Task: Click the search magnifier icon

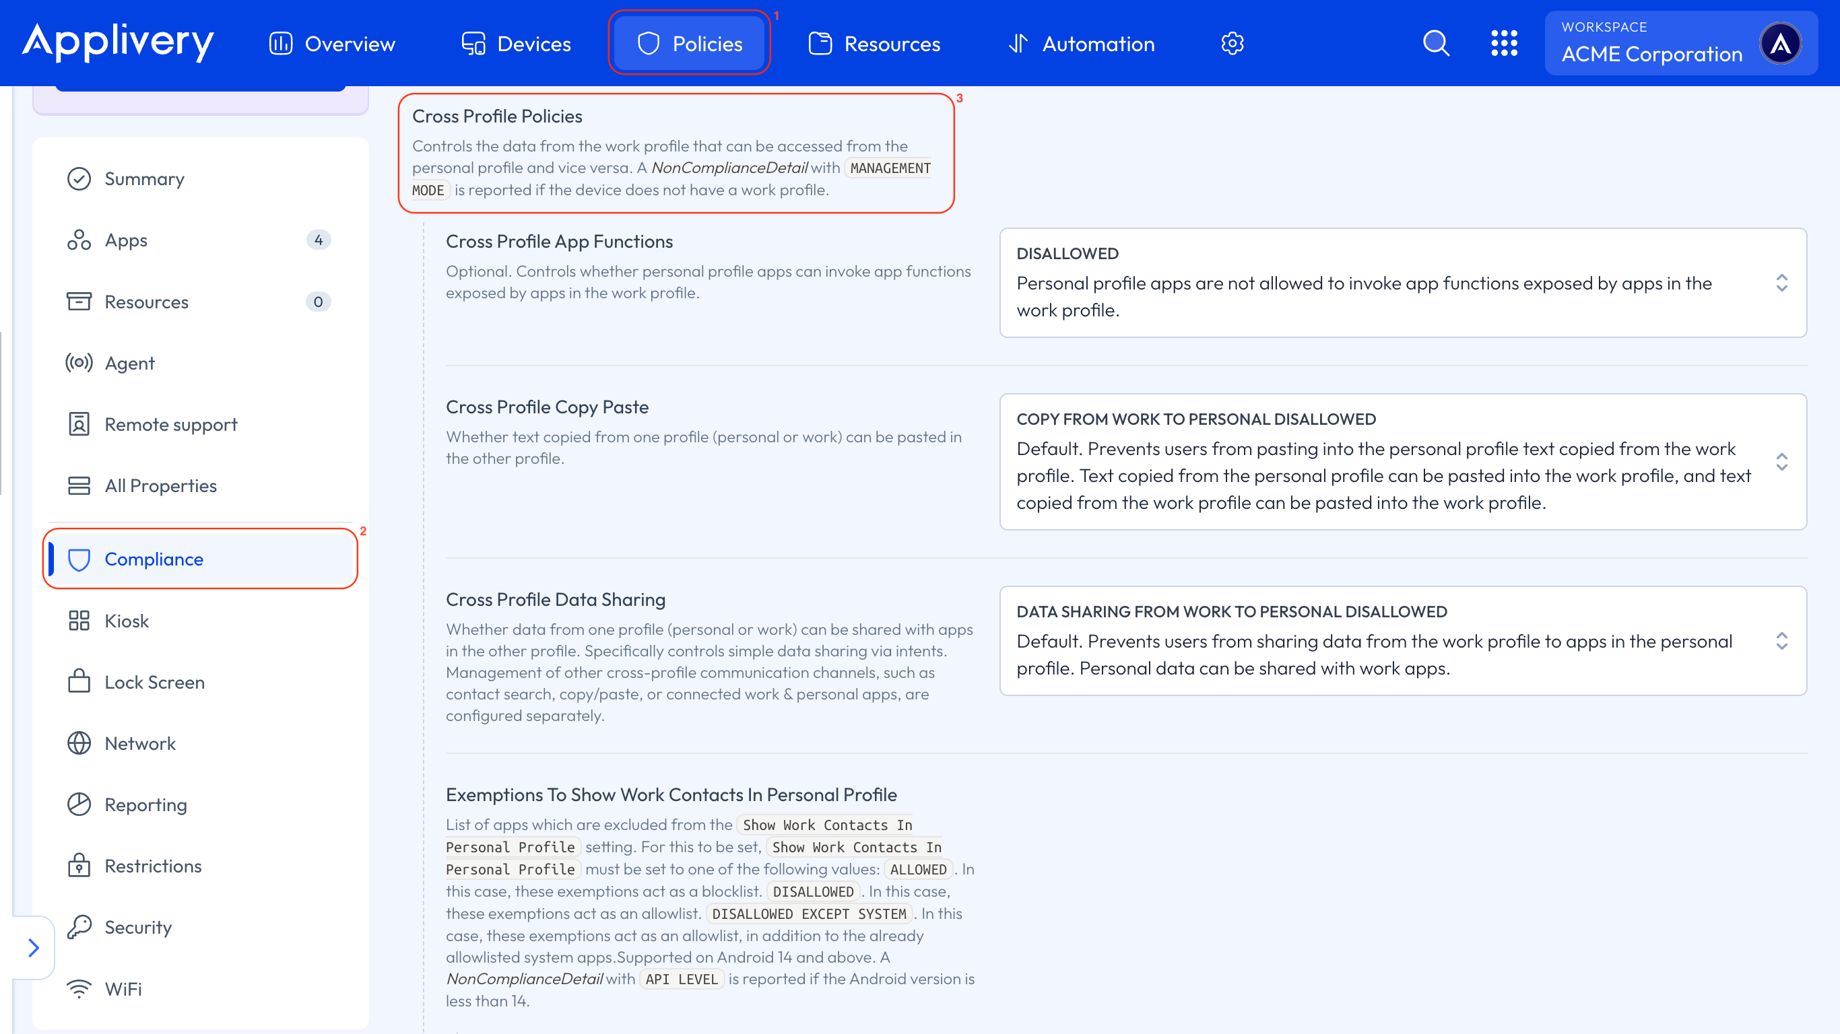Action: click(1436, 44)
